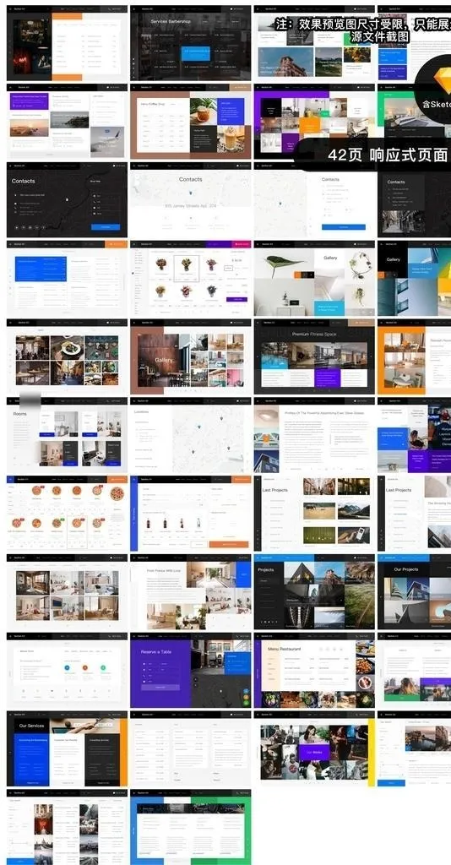451x865 pixels.
Task: Click blue button on white Contacts form page
Action: pos(344,226)
